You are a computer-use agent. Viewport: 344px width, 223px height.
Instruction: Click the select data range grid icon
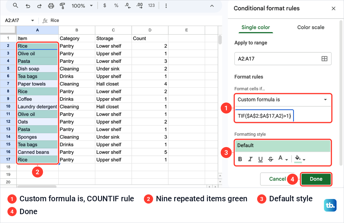click(x=325, y=59)
